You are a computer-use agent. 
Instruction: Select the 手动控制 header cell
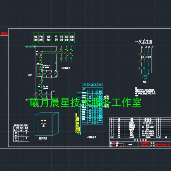pyautogui.click(x=41, y=38)
